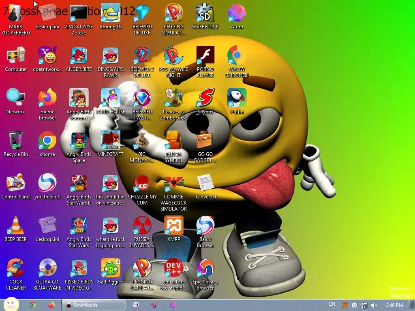Open the volume speaker tray icon
Screen dimensions: 415x311
[x=374, y=305]
